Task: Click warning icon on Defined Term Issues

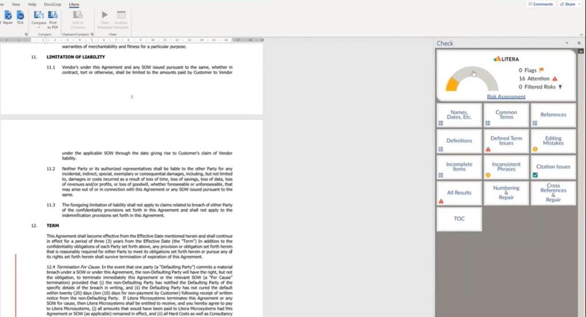Action: (x=488, y=149)
